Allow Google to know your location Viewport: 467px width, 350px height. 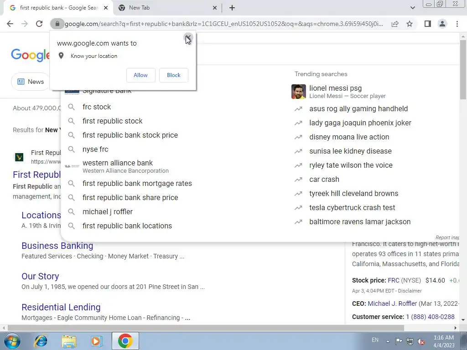tap(140, 75)
